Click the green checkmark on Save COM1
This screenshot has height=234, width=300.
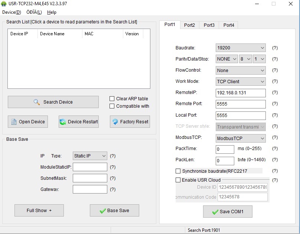[x=215, y=212]
